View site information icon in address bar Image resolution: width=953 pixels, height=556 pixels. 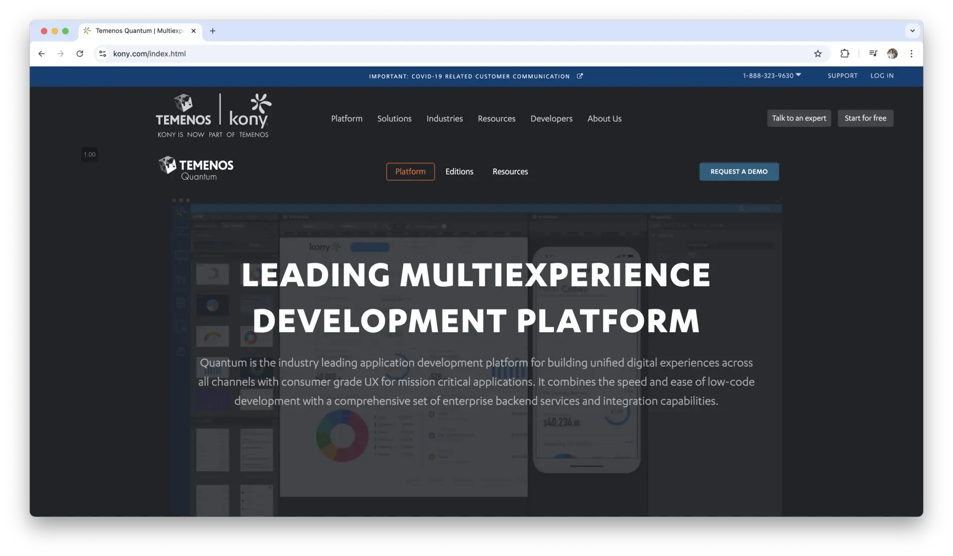[103, 54]
